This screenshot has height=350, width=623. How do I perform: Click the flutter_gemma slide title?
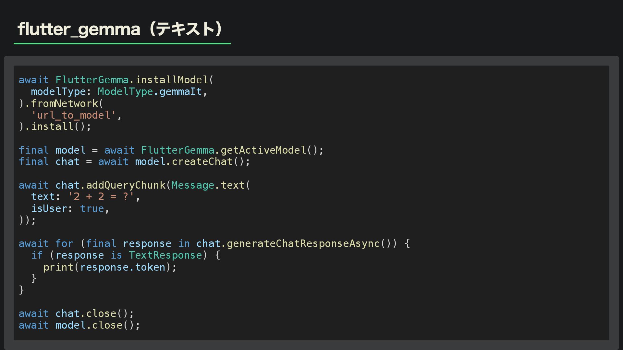tap(120, 29)
